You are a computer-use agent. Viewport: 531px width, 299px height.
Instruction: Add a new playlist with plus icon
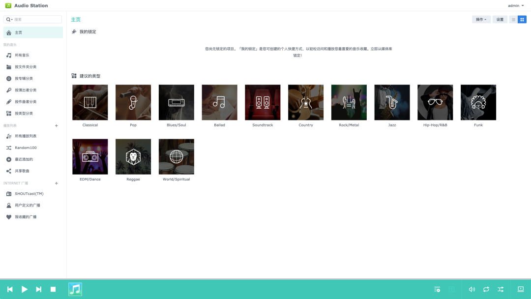(x=56, y=126)
